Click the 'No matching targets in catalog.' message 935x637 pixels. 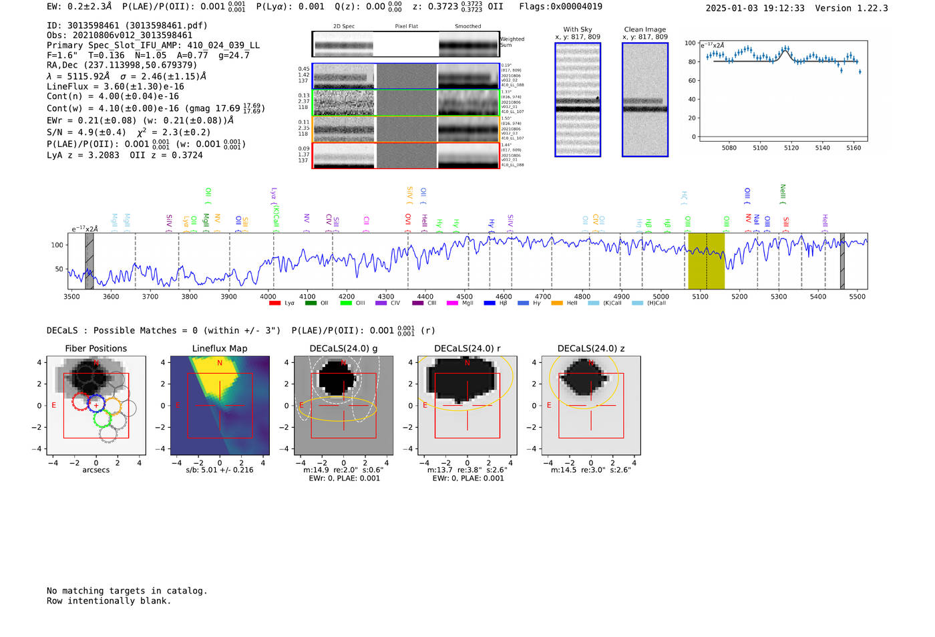(x=127, y=591)
